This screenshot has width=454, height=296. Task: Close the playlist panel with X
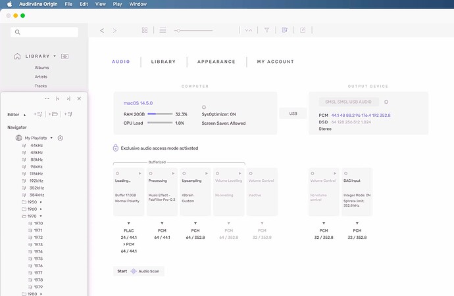[x=79, y=98]
